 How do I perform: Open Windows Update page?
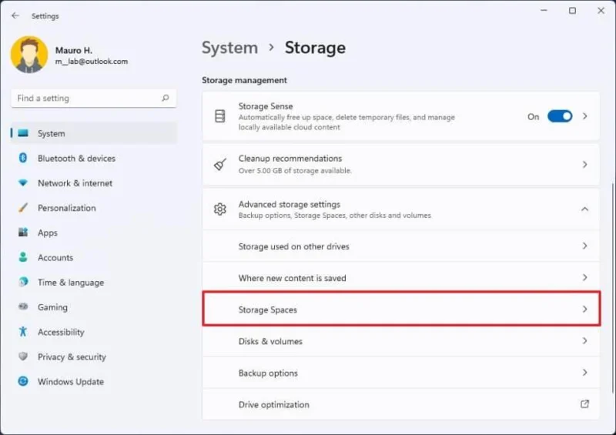(x=94, y=381)
